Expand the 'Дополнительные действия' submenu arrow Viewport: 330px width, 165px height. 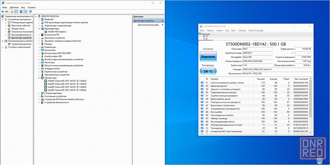click(x=162, y=25)
